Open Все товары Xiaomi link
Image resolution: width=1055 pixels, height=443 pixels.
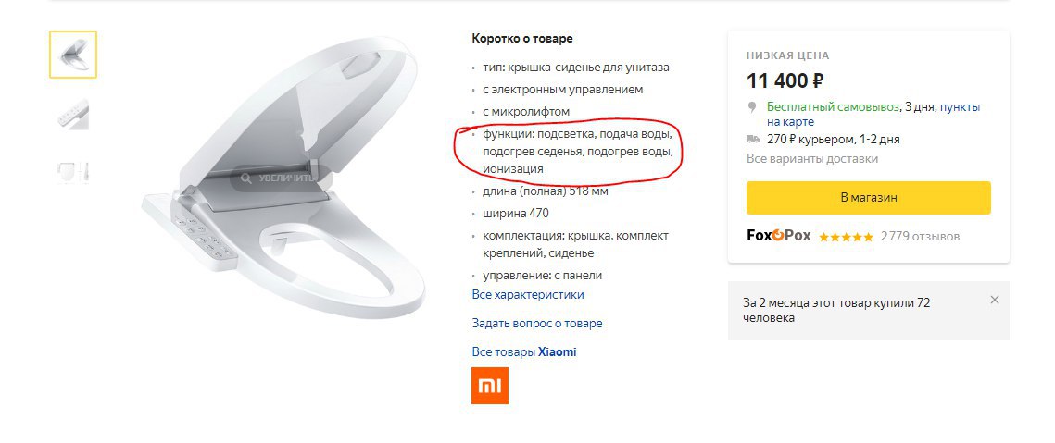(x=524, y=352)
